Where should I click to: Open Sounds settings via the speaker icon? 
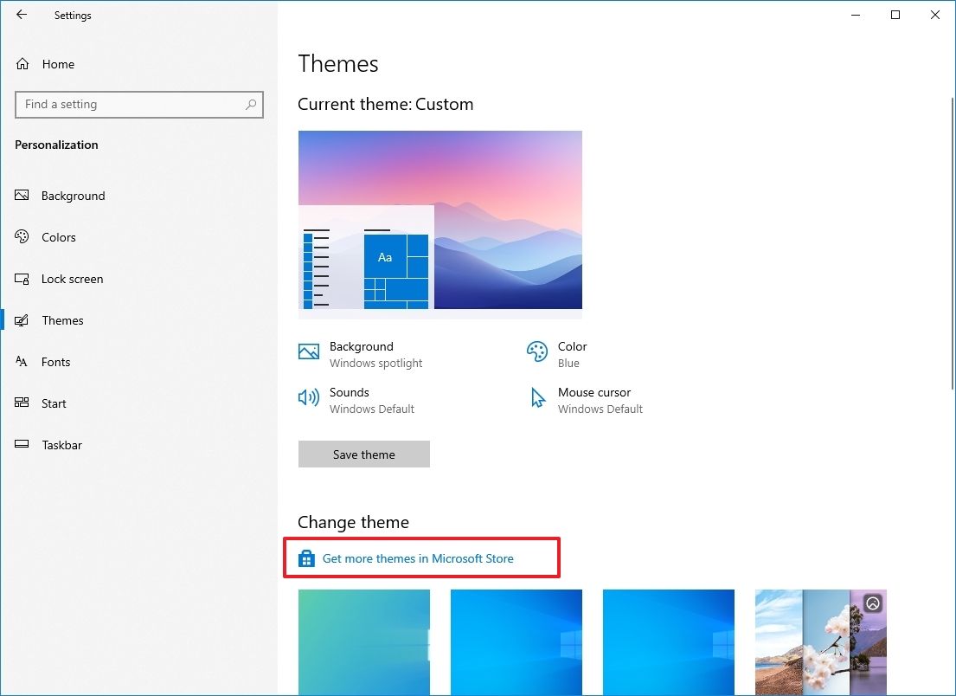[308, 397]
